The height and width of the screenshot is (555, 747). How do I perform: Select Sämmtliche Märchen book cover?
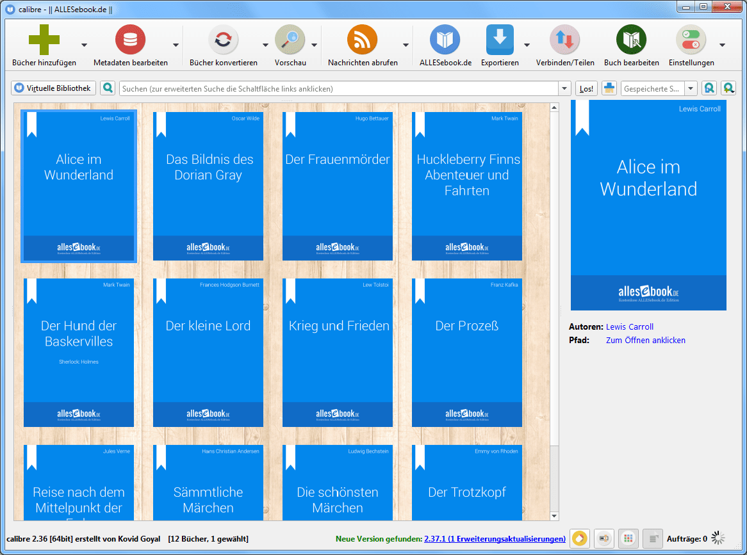coord(208,482)
